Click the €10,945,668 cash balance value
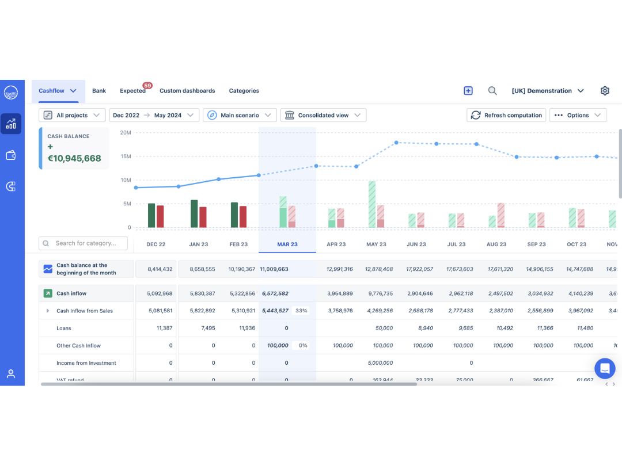 74,159
